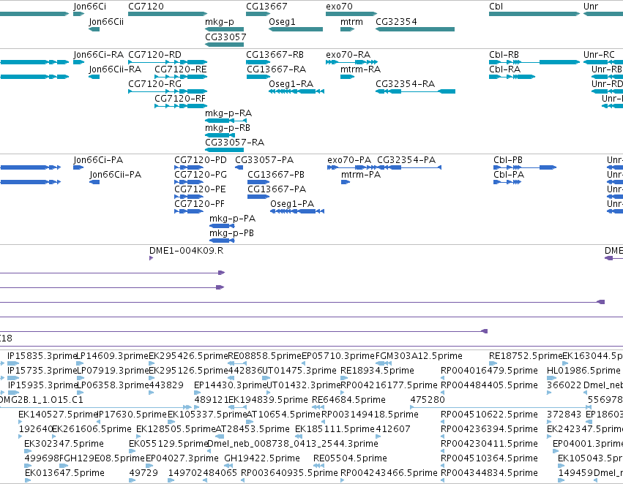Screen dimensions: 623x484
Task: Select transcript CG7120-RE
Action: tap(181, 77)
